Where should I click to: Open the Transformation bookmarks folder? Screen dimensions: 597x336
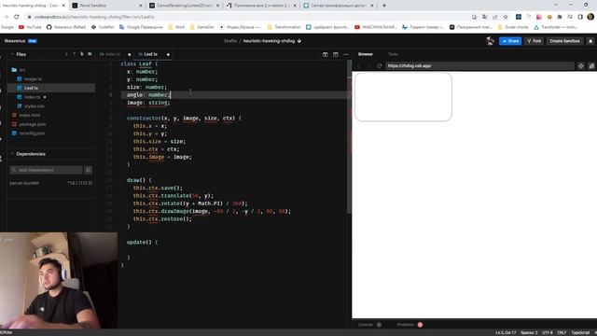tap(284, 27)
